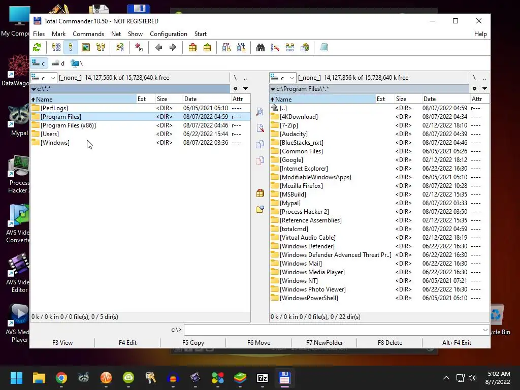Show hidden tray icons chevron
The width and height of the screenshot is (520, 390).
[446, 378]
